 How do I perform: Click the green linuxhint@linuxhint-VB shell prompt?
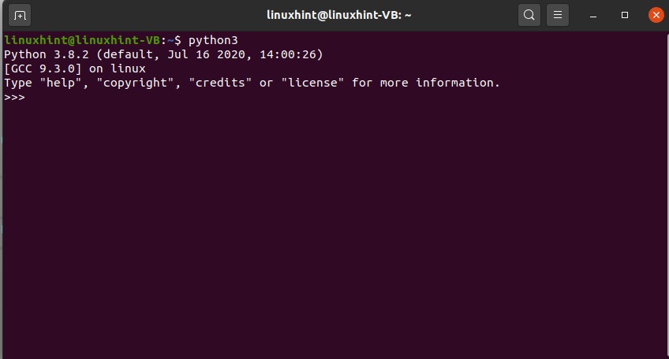coord(86,40)
